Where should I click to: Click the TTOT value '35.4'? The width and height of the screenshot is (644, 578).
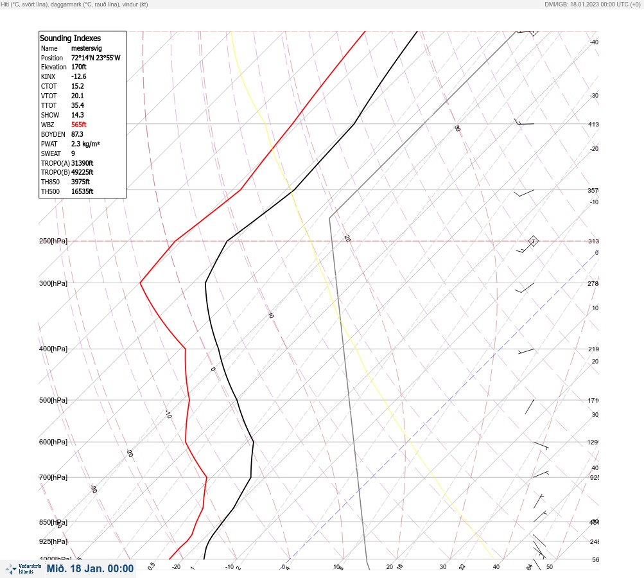pos(78,105)
